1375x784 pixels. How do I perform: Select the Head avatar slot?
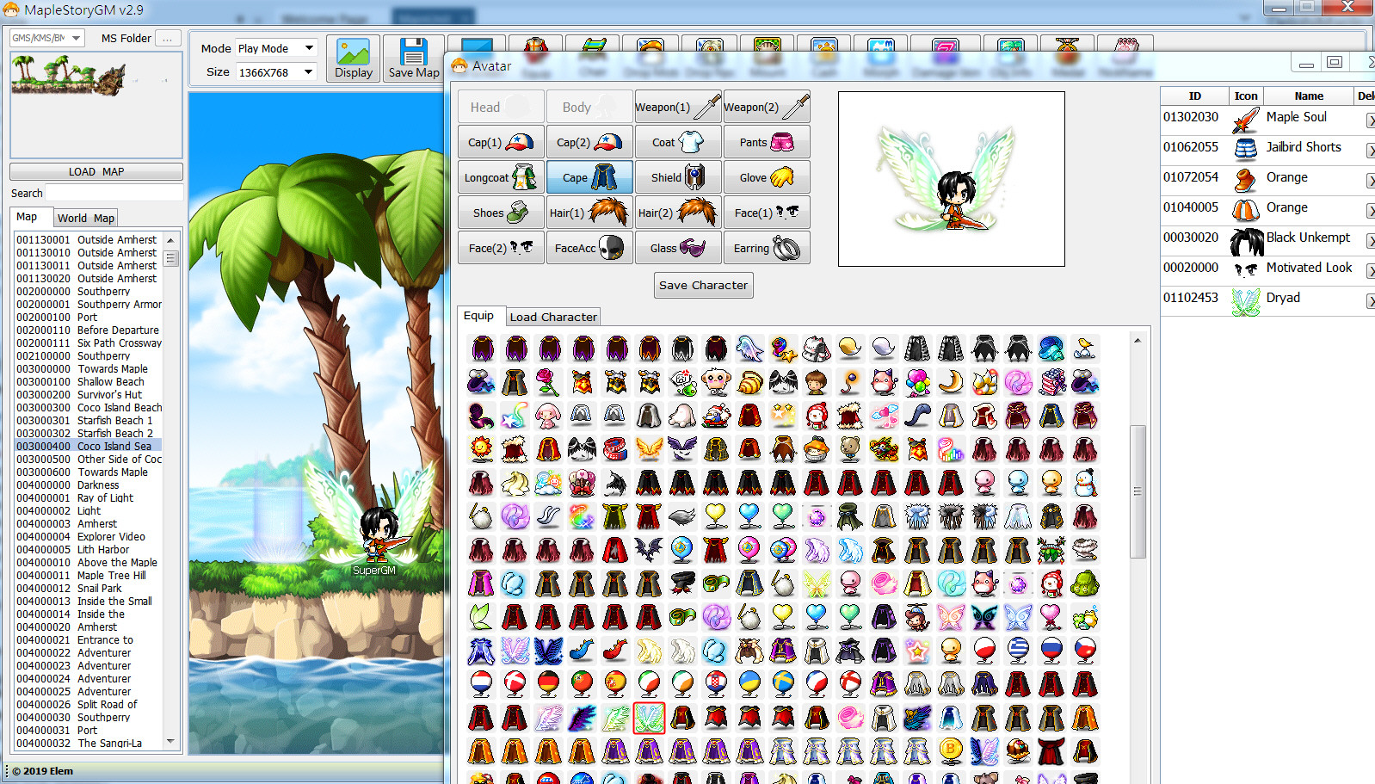coord(501,107)
